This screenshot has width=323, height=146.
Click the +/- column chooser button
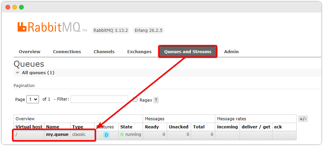pos(303,119)
